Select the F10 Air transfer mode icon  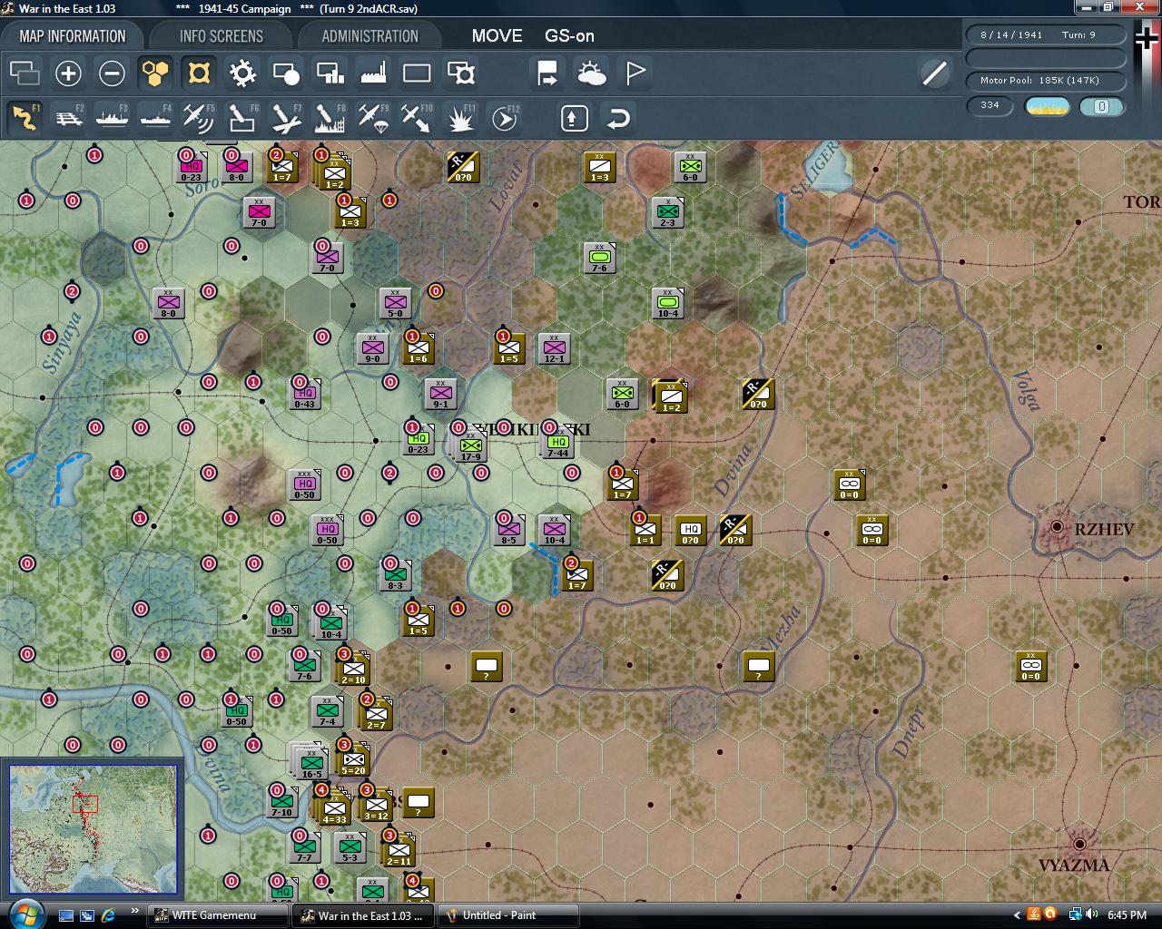418,117
